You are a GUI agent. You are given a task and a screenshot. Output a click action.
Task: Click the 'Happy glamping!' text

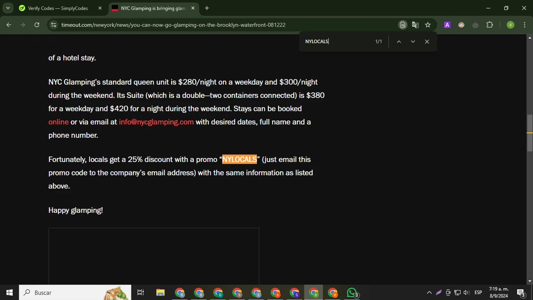click(76, 210)
